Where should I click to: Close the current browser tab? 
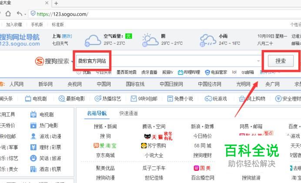pyautogui.click(x=47, y=3)
